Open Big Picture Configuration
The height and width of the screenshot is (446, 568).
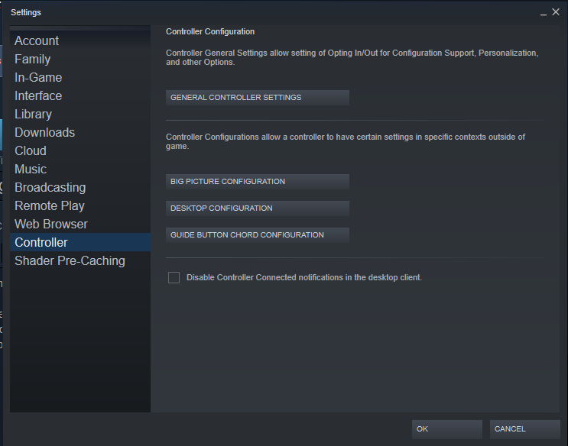click(258, 182)
